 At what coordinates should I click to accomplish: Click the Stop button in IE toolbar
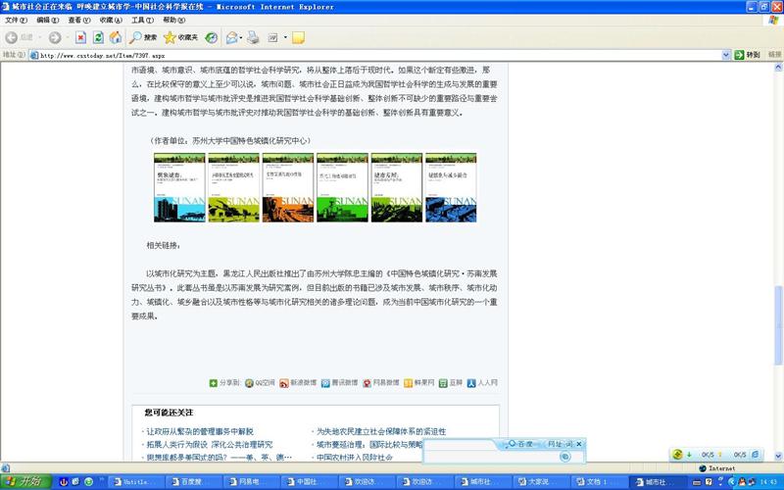pyautogui.click(x=80, y=37)
